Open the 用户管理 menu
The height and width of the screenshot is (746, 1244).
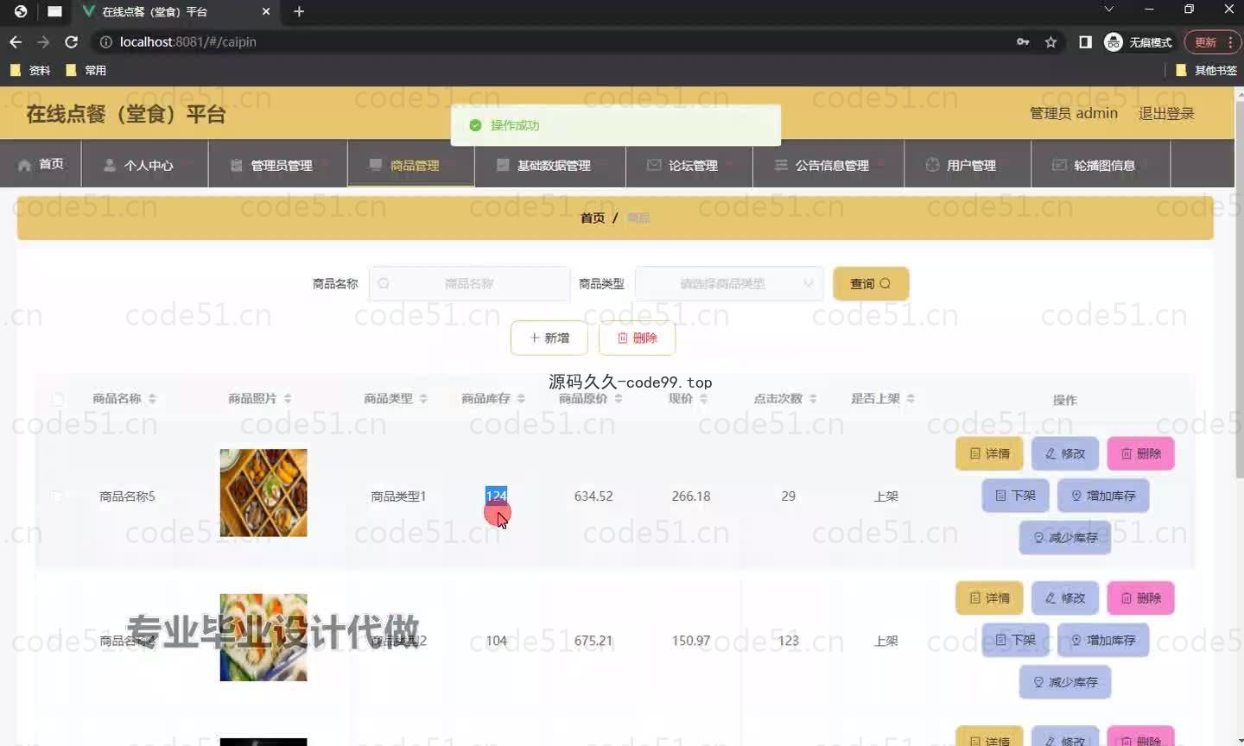coord(968,164)
